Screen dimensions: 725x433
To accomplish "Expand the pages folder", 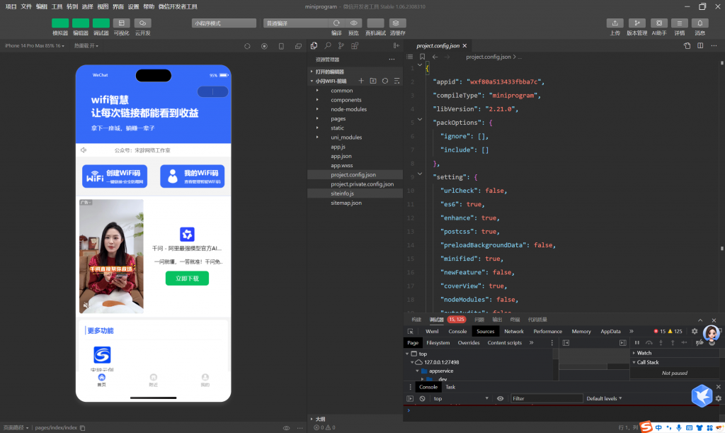I will point(338,118).
